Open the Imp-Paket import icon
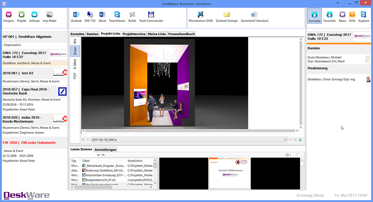This screenshot has height=202, width=373. tap(49, 15)
